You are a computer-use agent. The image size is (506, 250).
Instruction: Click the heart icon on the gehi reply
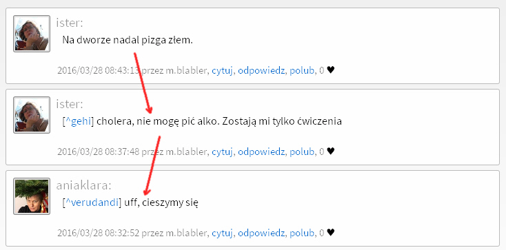coord(330,151)
